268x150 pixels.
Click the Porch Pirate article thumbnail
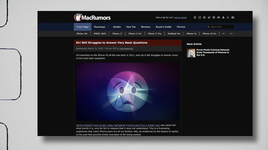point(191,53)
